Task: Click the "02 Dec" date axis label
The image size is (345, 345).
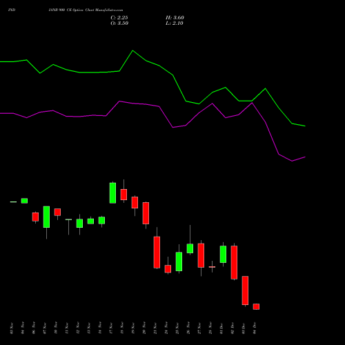Action: click(233, 328)
